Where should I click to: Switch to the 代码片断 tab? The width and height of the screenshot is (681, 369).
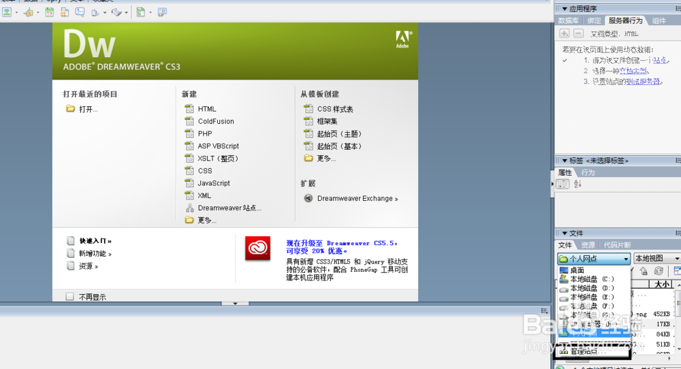(617, 245)
